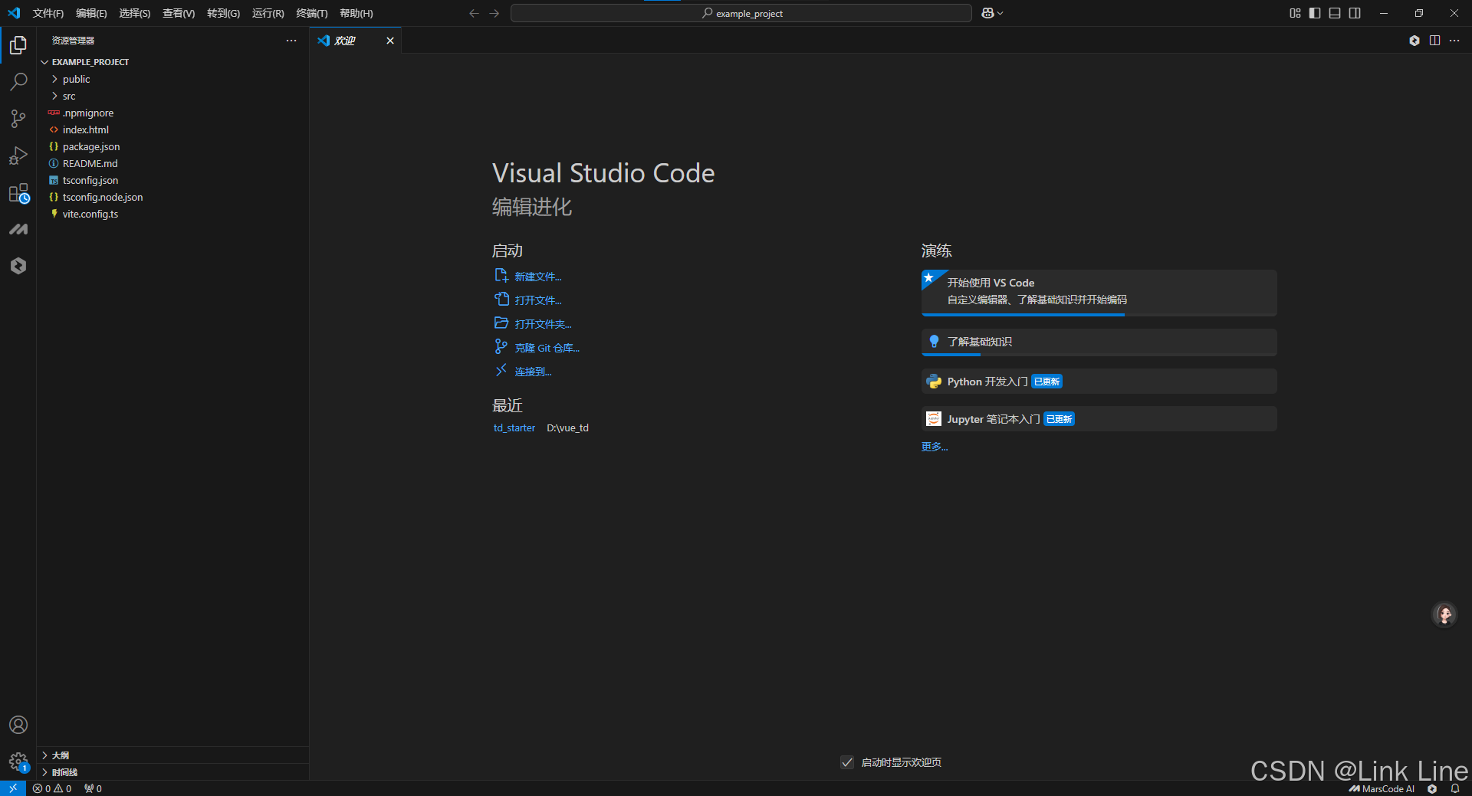Click the 新建文件... link
This screenshot has height=796, width=1472.
[537, 277]
